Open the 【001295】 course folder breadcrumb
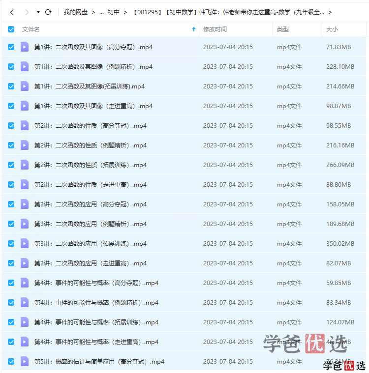Image resolution: width=369 pixels, height=373 pixels. [x=228, y=12]
